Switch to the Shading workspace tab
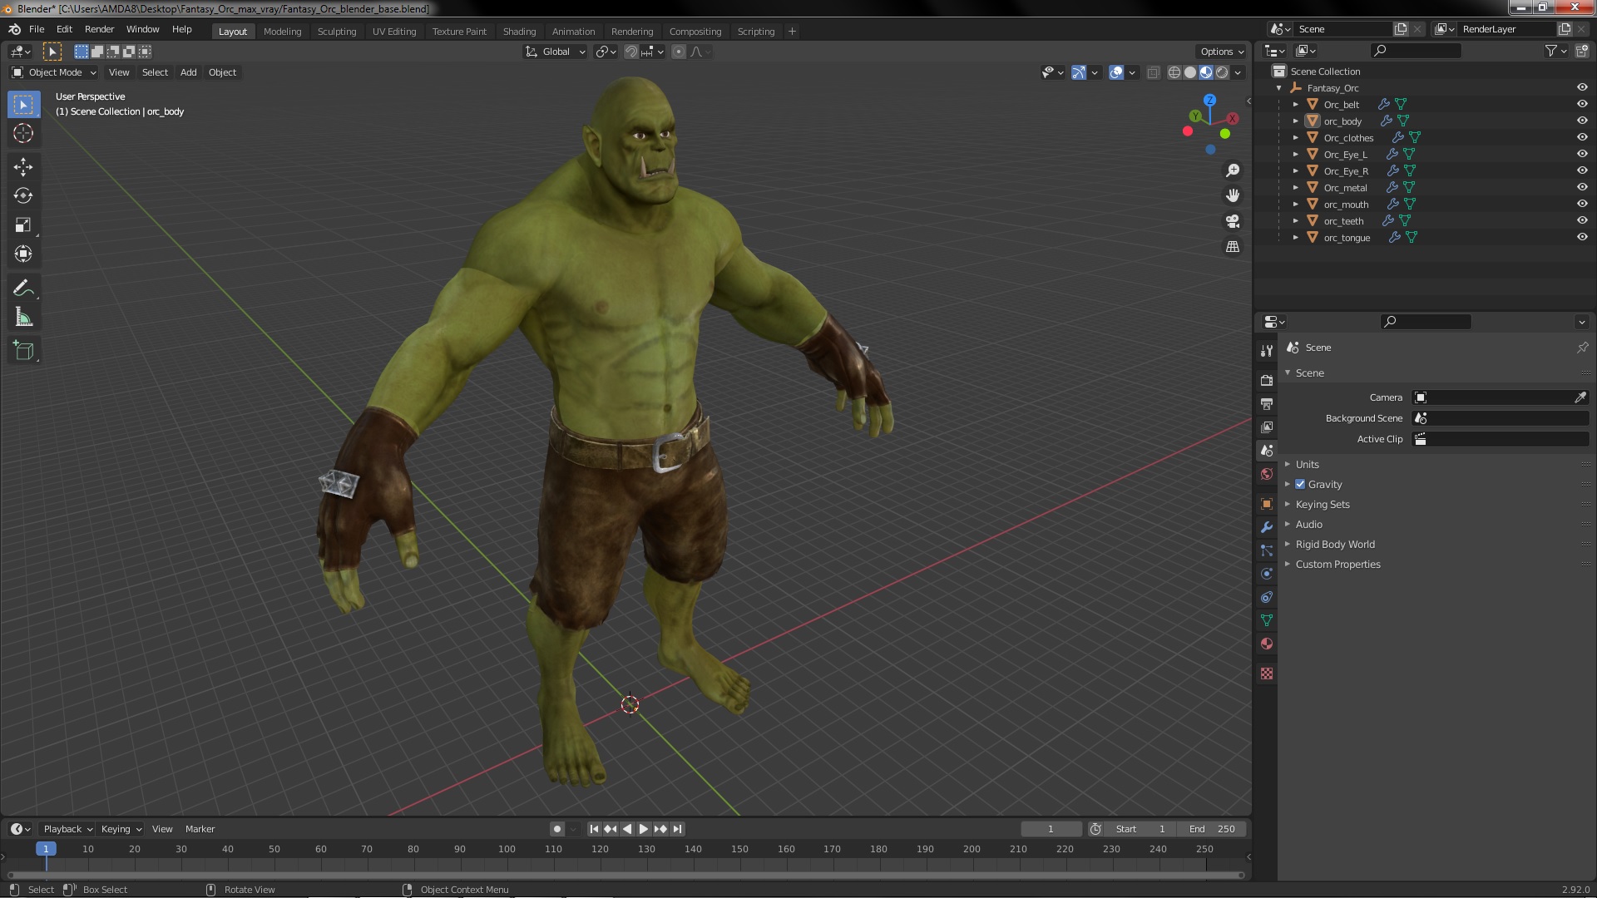 (x=519, y=32)
